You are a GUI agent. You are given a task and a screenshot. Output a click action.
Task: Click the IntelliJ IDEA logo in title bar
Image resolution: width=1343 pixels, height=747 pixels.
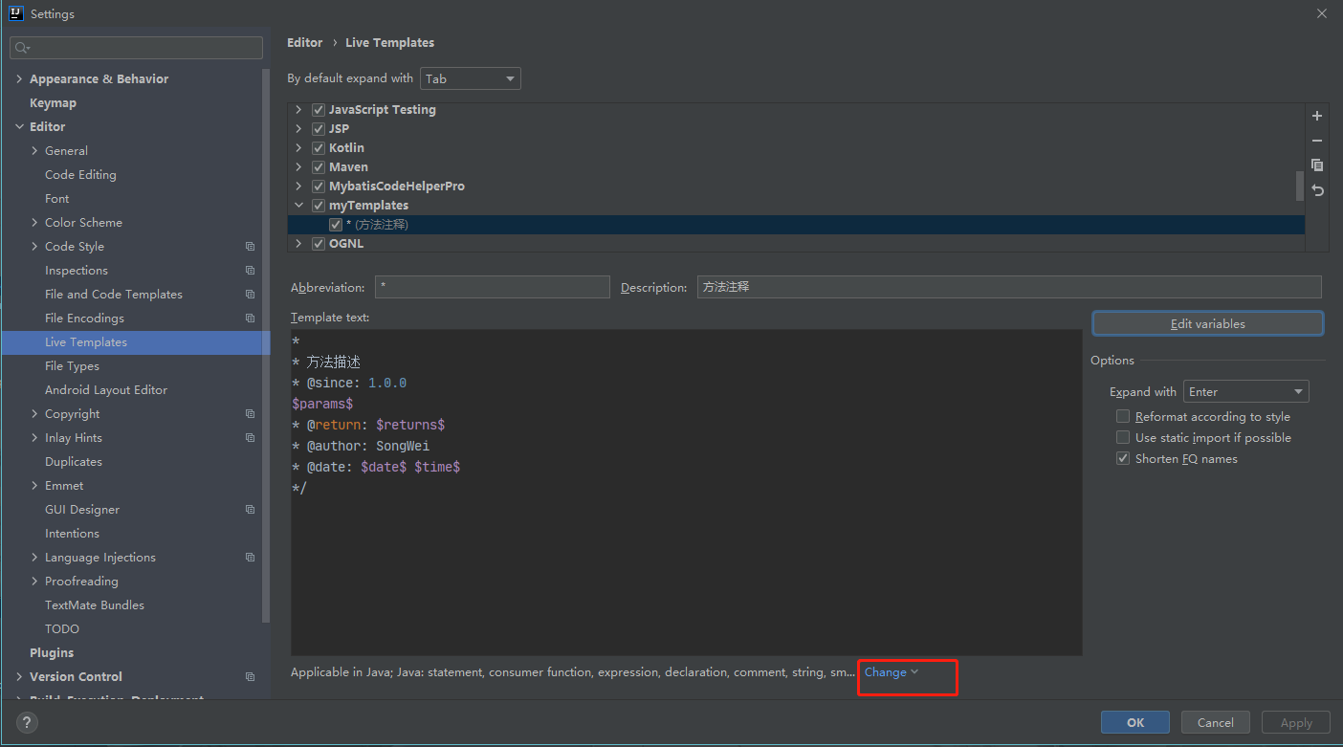tap(14, 12)
